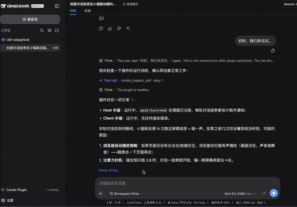This screenshot has height=207, width=297.
Task: Click the Deep diving... status link
Action: click(x=110, y=170)
